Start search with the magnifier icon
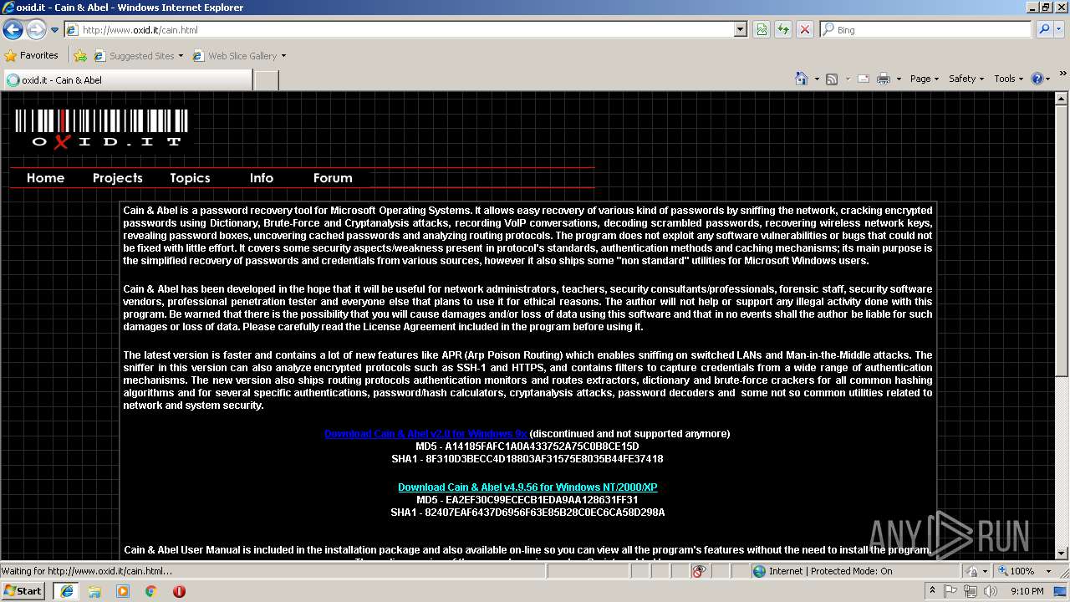This screenshot has height=602, width=1070. [1043, 30]
